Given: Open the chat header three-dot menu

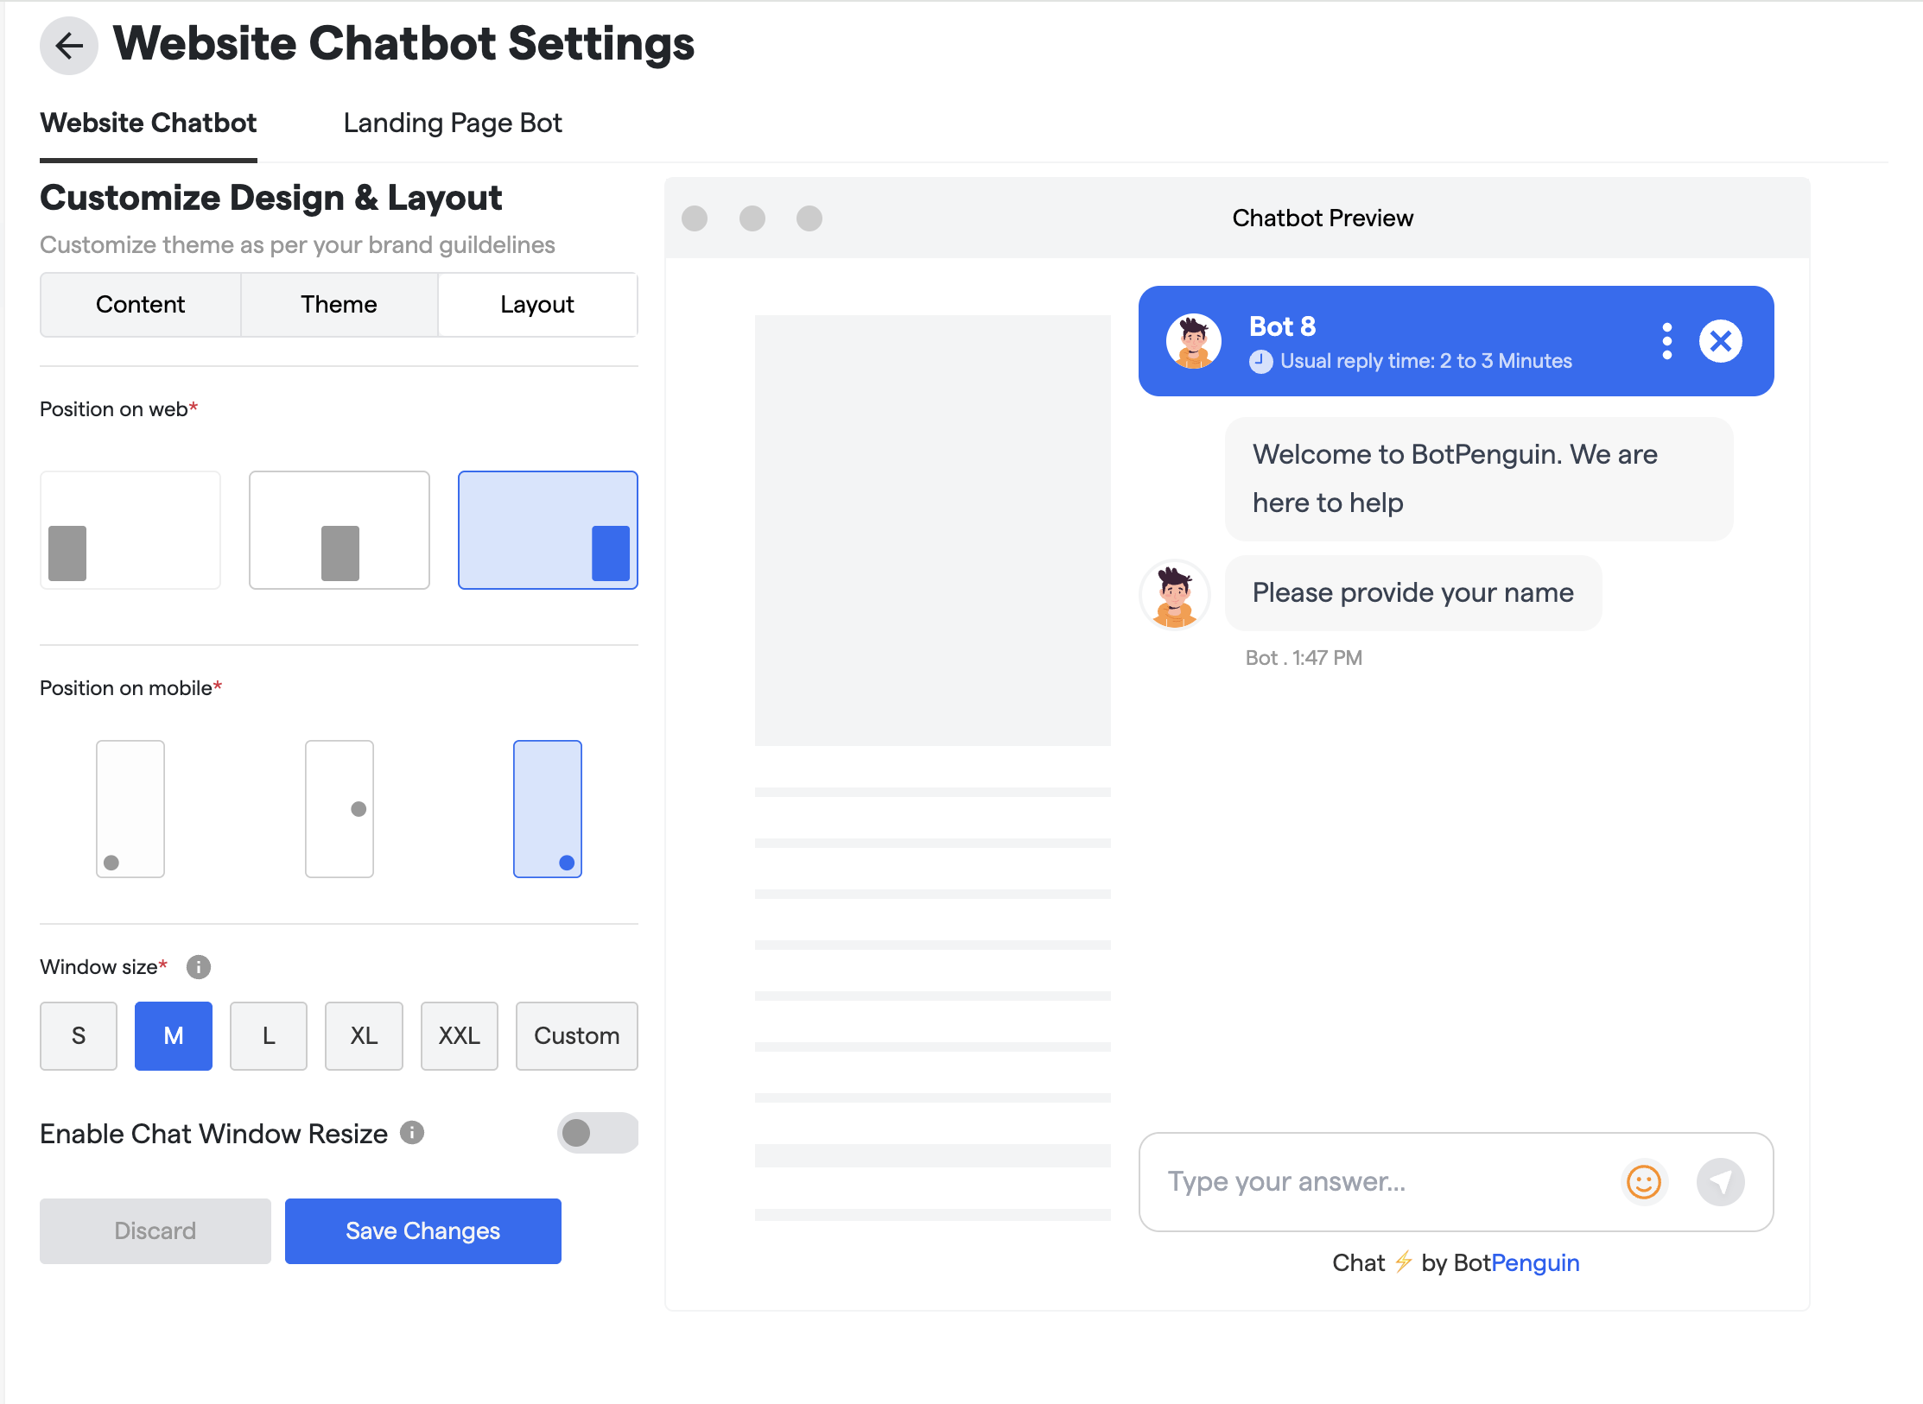Looking at the screenshot, I should 1666,342.
